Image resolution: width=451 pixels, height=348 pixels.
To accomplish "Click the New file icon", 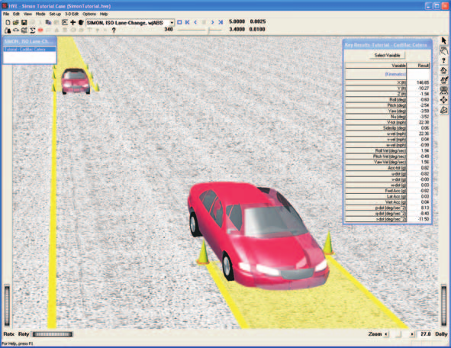I will pyautogui.click(x=8, y=22).
